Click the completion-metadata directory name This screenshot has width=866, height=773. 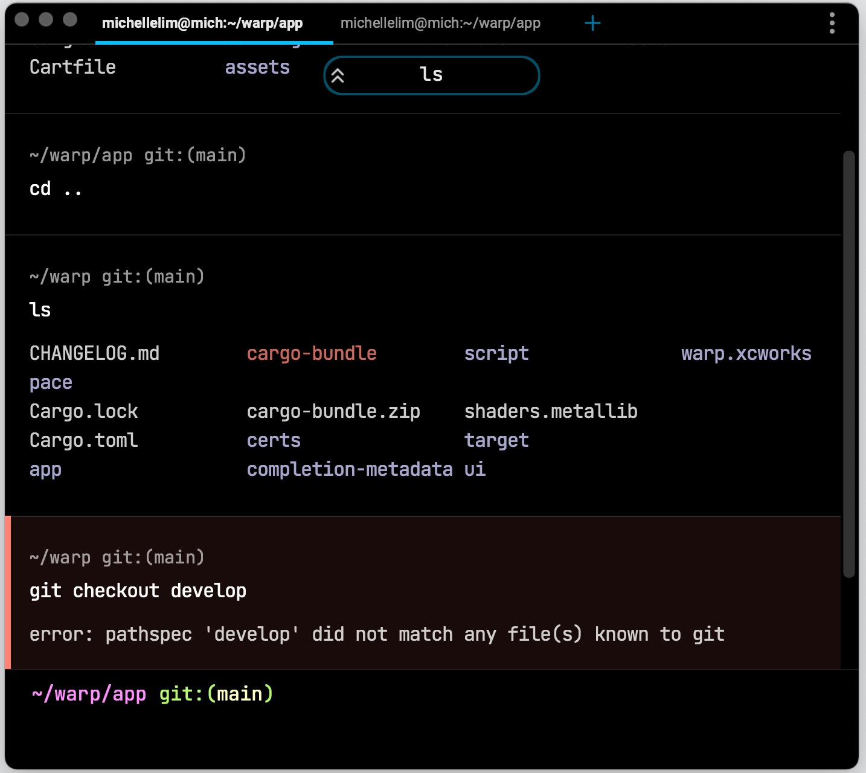click(x=350, y=469)
